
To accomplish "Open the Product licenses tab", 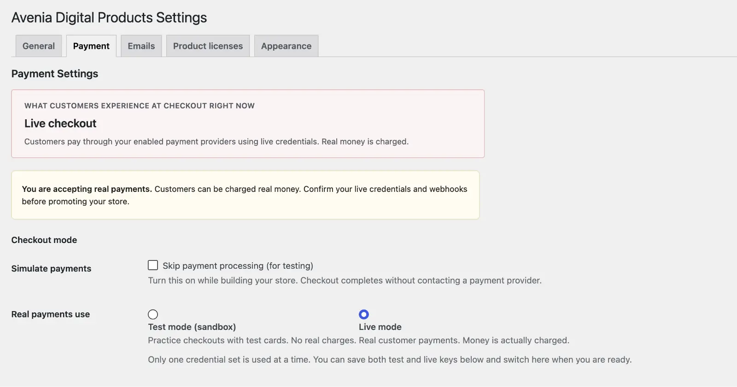I will click(208, 46).
